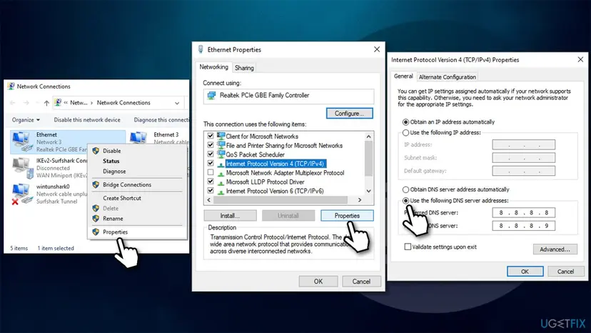Click the Advanced button in IPv4 Properties
The width and height of the screenshot is (591, 333).
point(555,249)
